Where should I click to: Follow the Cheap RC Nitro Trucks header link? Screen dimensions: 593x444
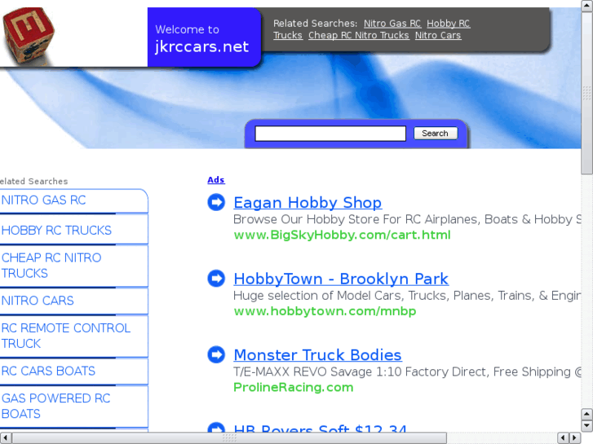tap(359, 35)
